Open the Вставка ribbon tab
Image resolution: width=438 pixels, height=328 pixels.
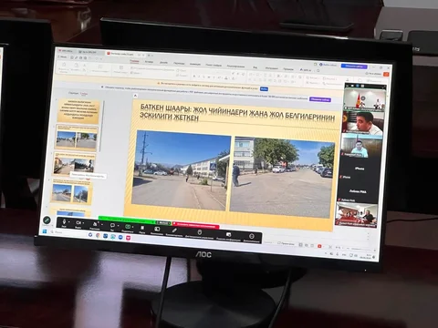tap(149, 62)
